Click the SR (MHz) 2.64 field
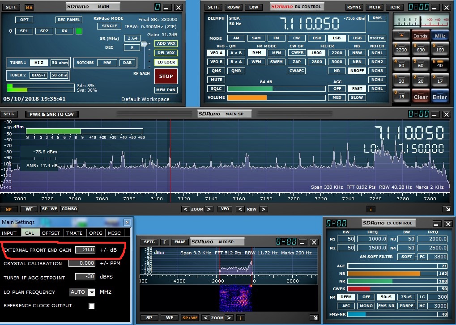 click(132, 38)
